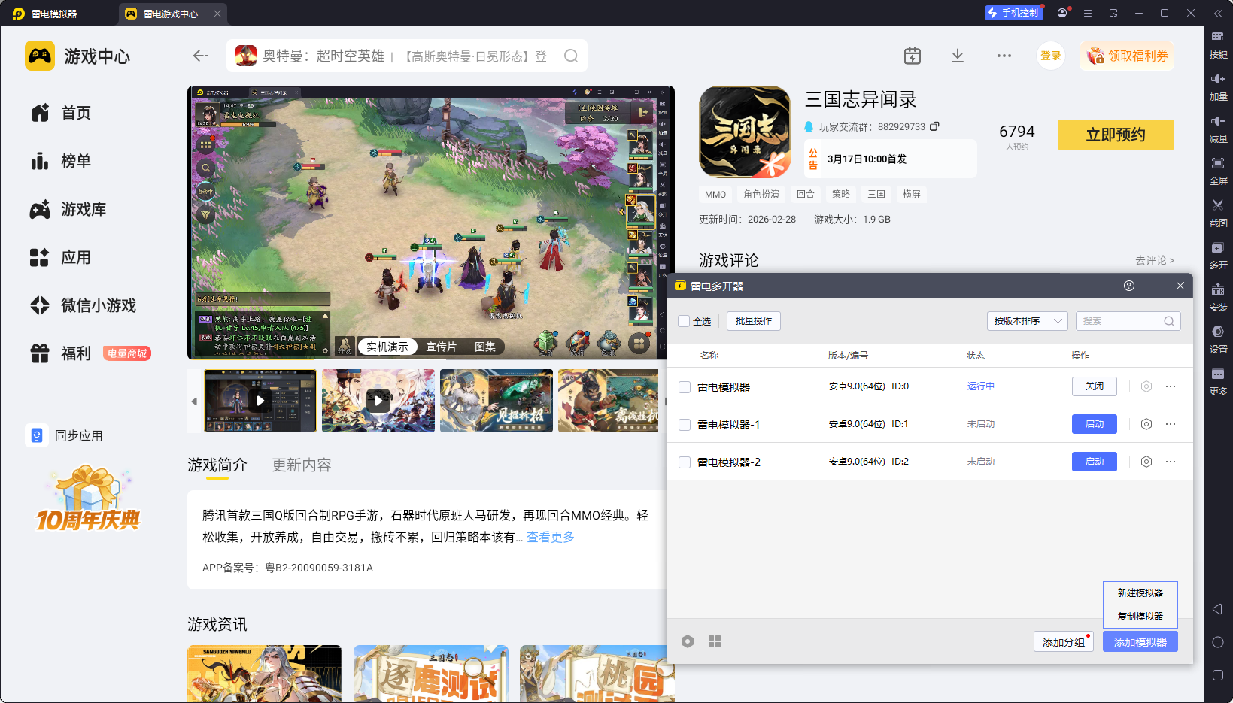Show 更多 tools in right sidebar
This screenshot has width=1233, height=703.
pyautogui.click(x=1218, y=382)
